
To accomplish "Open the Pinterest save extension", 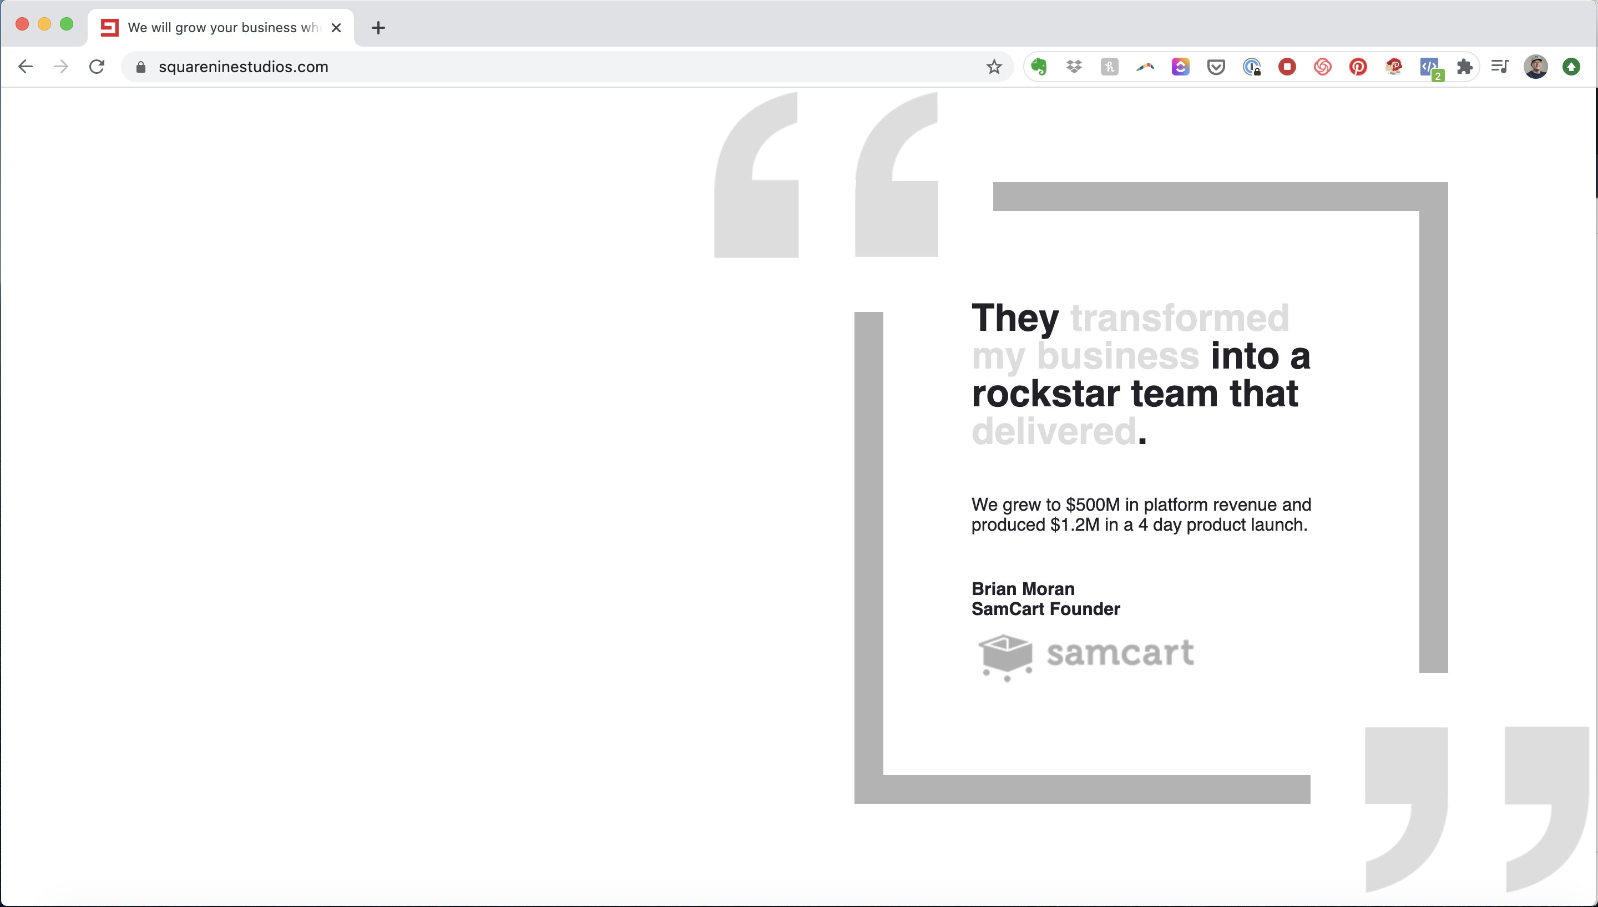I will [1358, 67].
